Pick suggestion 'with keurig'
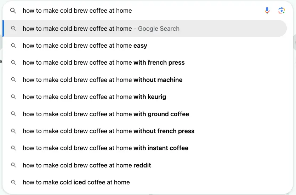This screenshot has width=296, height=195. click(145, 97)
